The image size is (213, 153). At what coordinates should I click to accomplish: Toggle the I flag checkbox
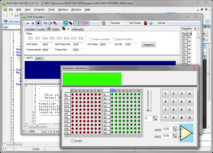pos(30,38)
